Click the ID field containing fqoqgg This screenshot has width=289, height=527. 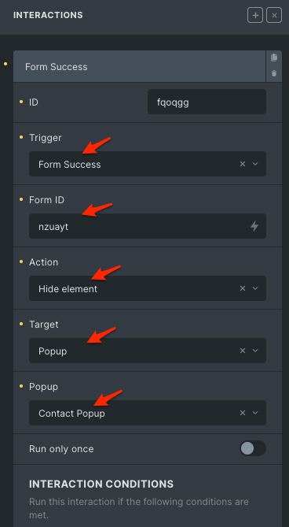point(207,102)
